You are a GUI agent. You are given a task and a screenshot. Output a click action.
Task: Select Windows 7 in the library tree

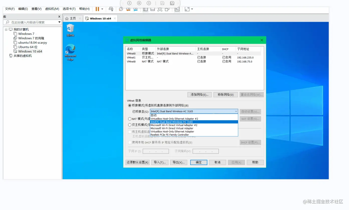pyautogui.click(x=26, y=34)
